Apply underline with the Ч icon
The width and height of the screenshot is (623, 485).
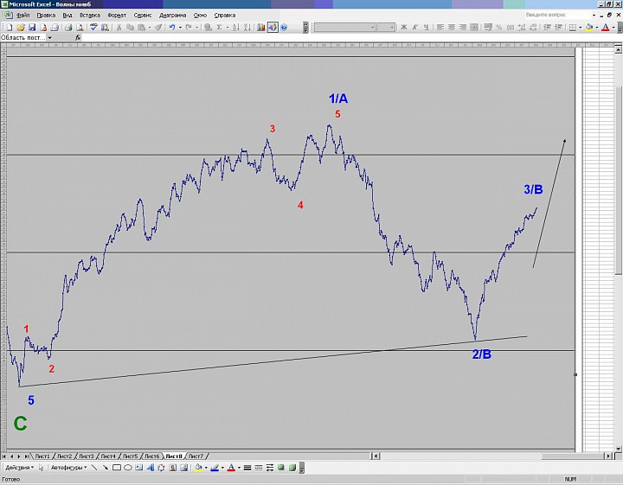point(426,27)
